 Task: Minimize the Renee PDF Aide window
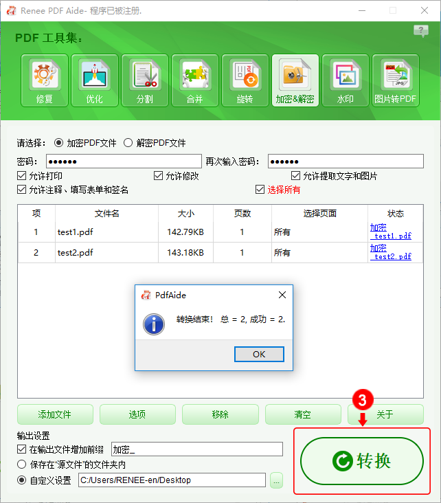pos(362,10)
